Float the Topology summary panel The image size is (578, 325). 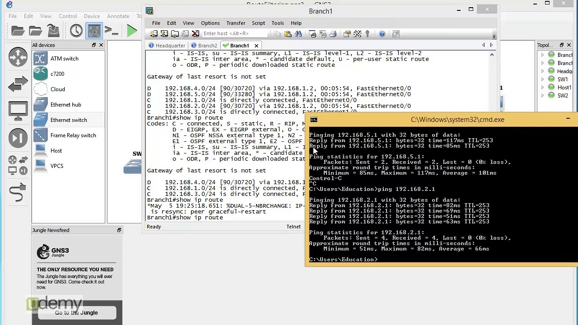[x=561, y=45]
